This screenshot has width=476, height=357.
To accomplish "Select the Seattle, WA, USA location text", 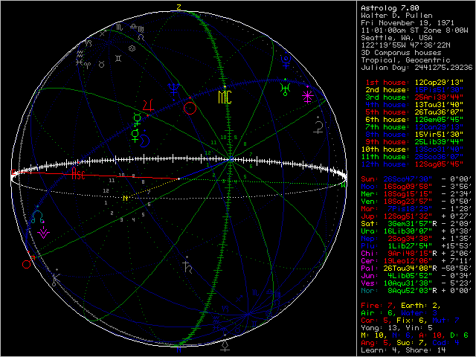I will (386, 36).
